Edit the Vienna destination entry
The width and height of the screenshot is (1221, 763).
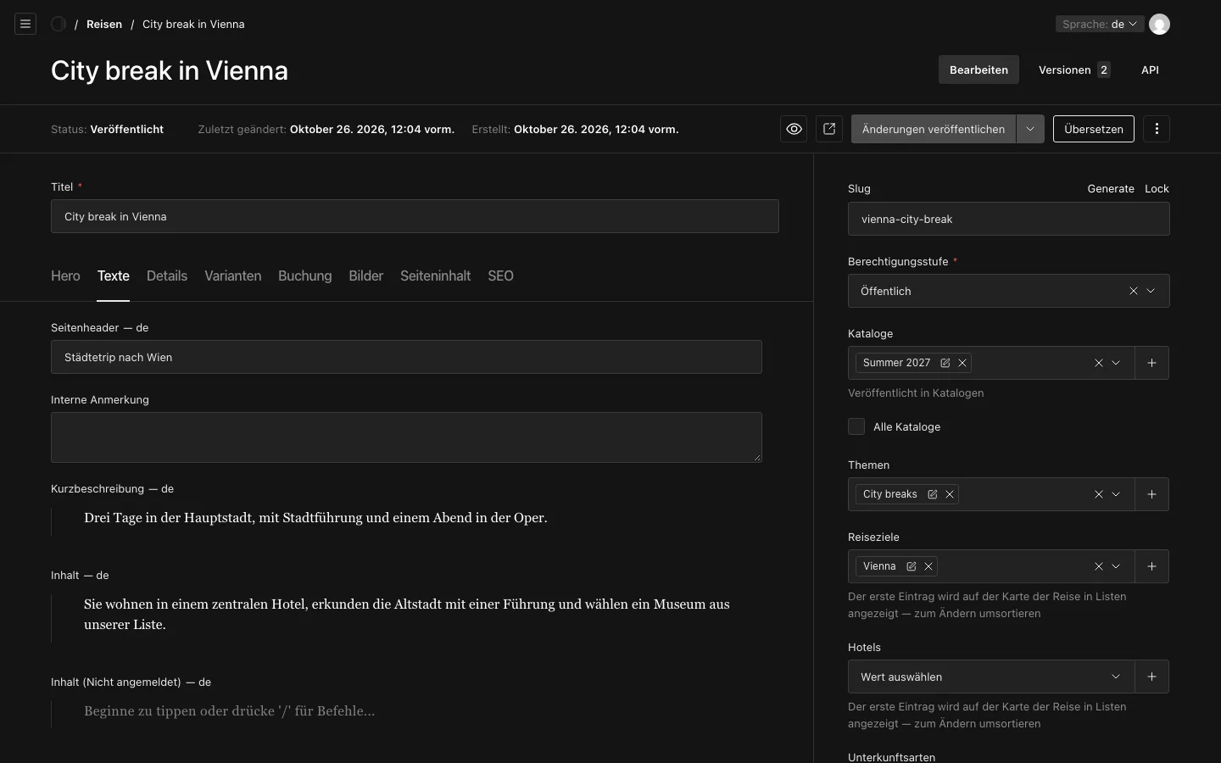click(912, 566)
